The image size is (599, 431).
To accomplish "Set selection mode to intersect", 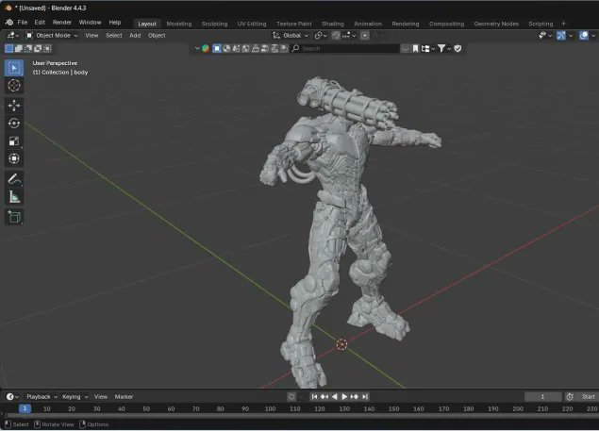I will click(x=47, y=48).
